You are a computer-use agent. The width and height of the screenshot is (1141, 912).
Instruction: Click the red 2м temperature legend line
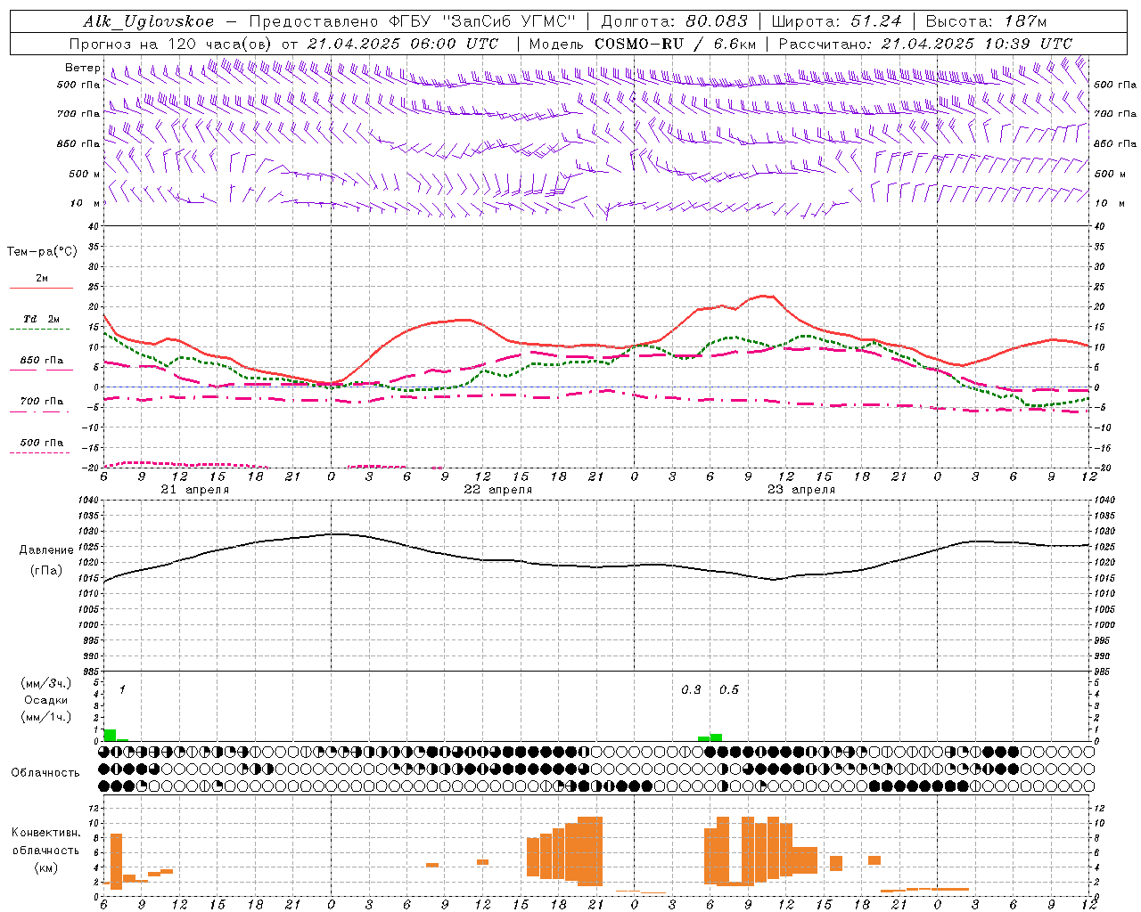pyautogui.click(x=41, y=289)
